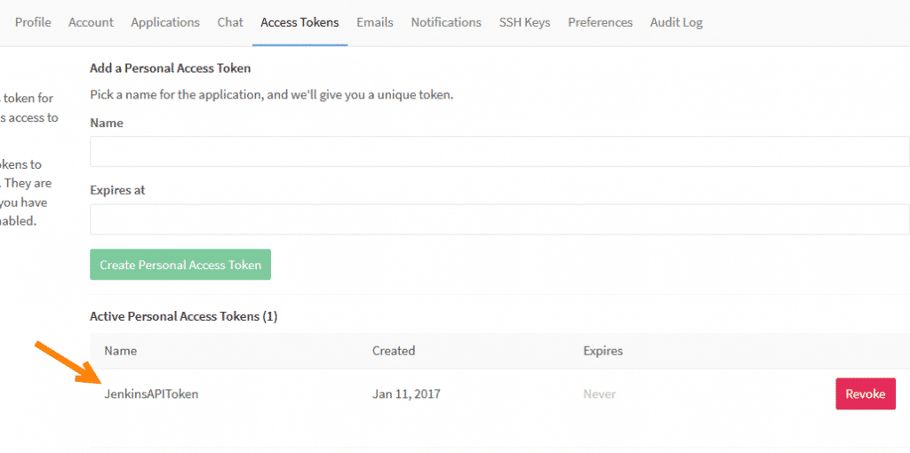Image resolution: width=910 pixels, height=453 pixels.
Task: Open the Chat settings tab
Action: coord(230,22)
